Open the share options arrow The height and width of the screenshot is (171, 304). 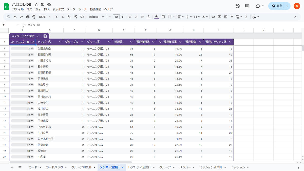(x=287, y=6)
